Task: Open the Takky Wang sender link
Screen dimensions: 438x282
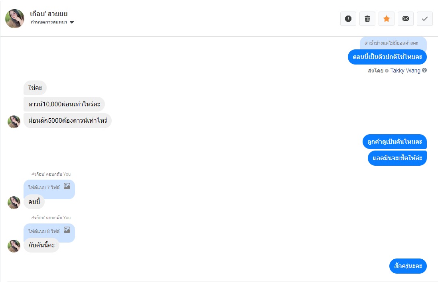Action: [405, 70]
